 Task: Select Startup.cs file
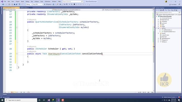(x=164, y=42)
